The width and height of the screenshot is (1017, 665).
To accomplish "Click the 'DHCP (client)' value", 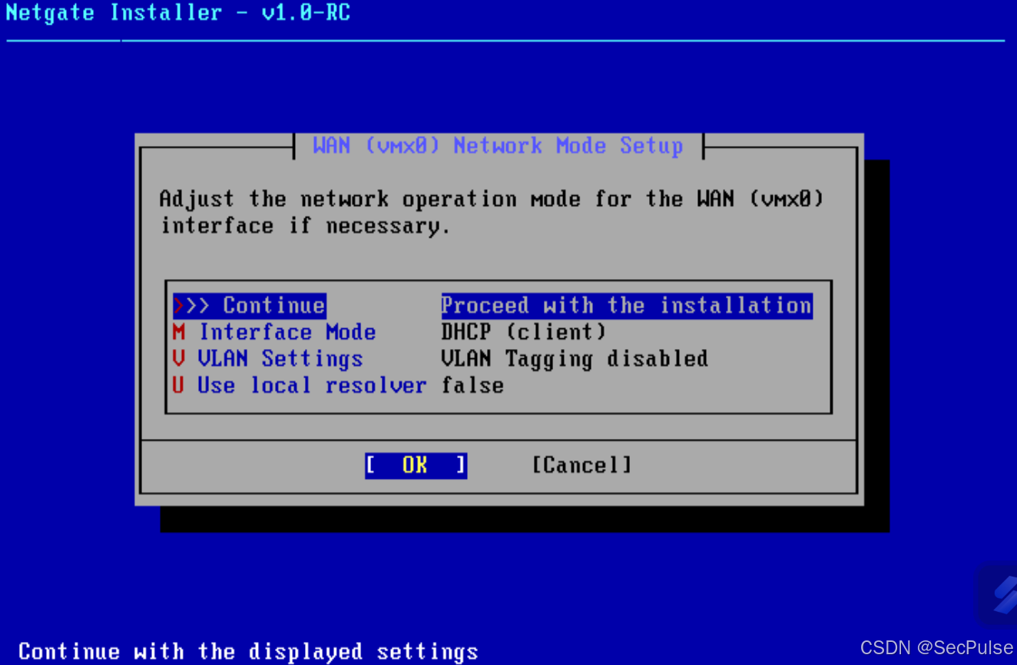I will click(x=524, y=332).
